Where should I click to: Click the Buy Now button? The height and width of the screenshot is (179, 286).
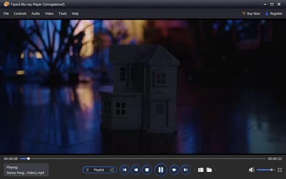[251, 13]
